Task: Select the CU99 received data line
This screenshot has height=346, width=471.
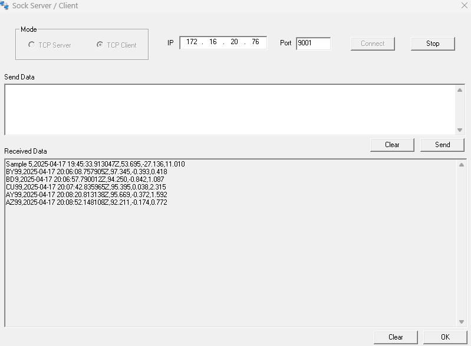Action: (x=86, y=187)
